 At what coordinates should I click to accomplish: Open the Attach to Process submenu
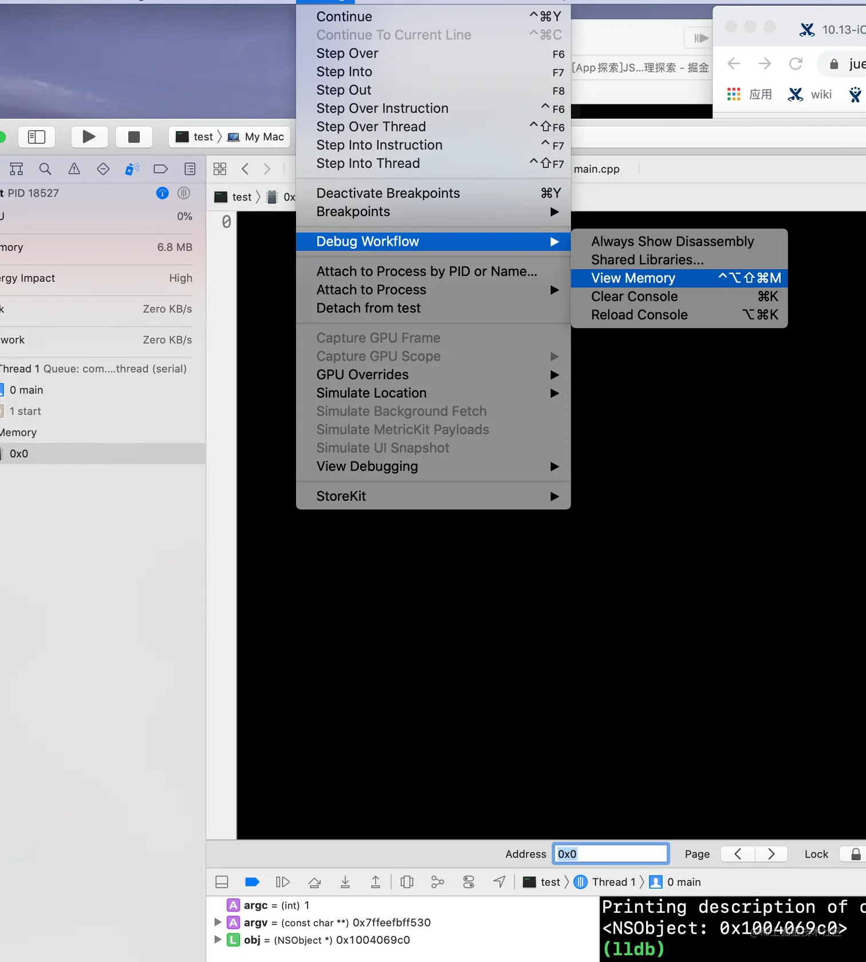[434, 289]
